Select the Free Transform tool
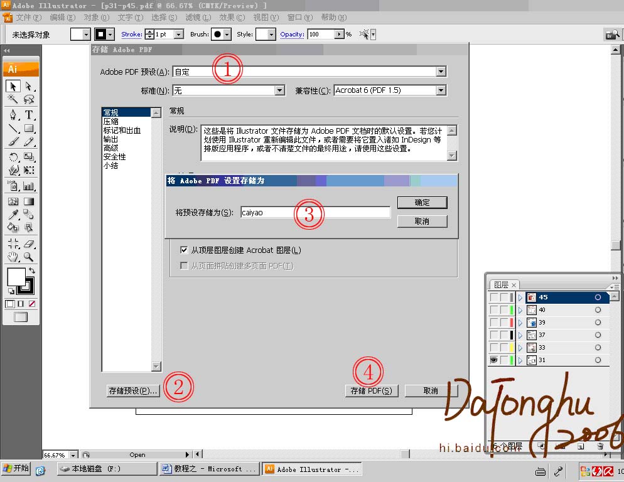Screen dimensions: 624x482 point(29,170)
